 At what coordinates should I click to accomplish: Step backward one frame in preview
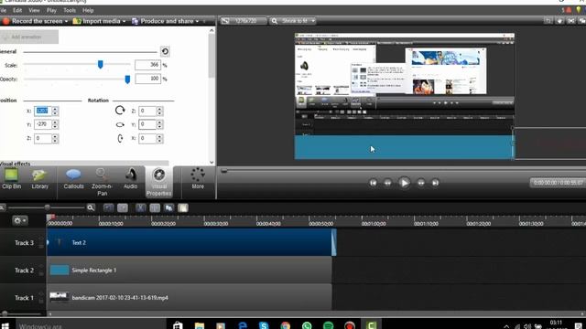pyautogui.click(x=387, y=183)
